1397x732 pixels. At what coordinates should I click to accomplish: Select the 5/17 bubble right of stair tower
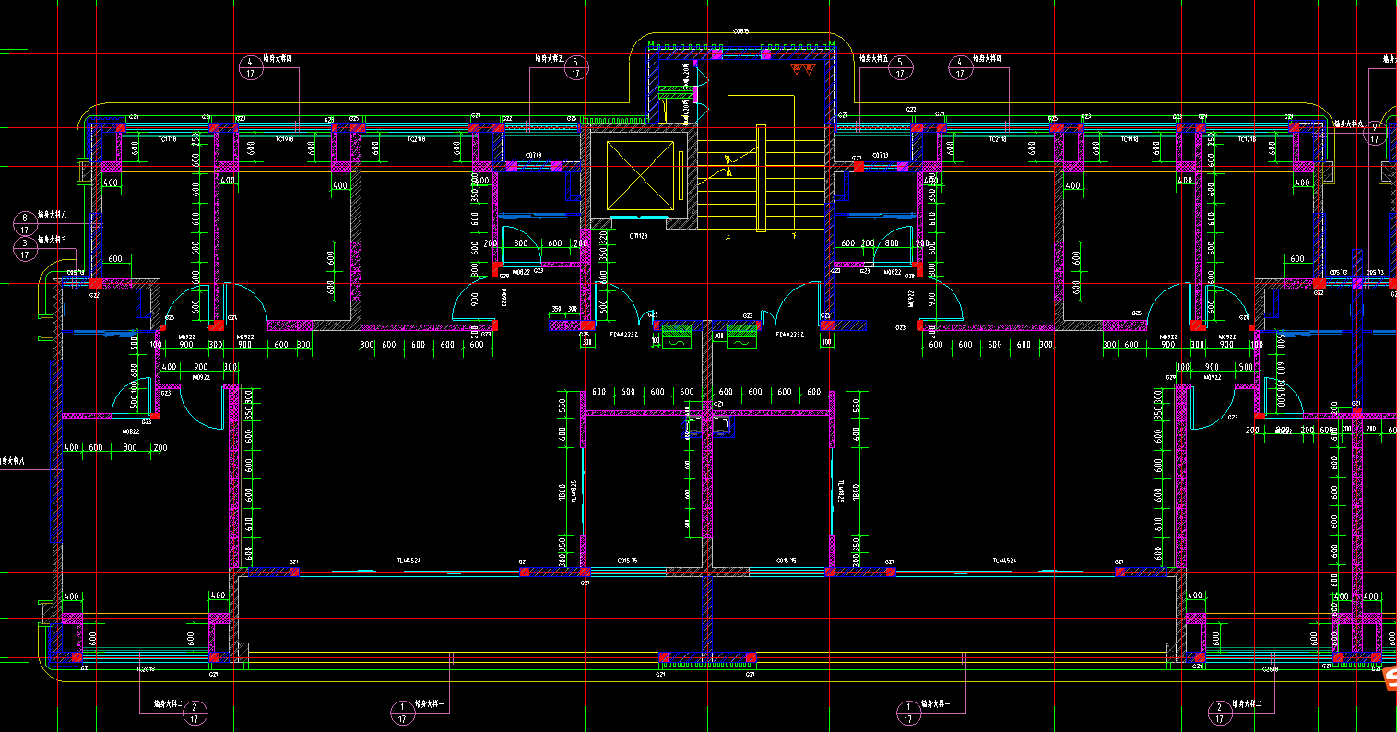click(901, 67)
